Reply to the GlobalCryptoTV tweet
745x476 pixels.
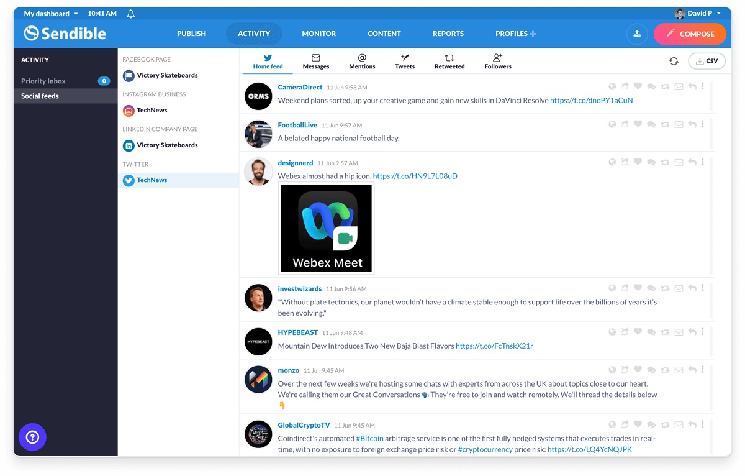[692, 425]
